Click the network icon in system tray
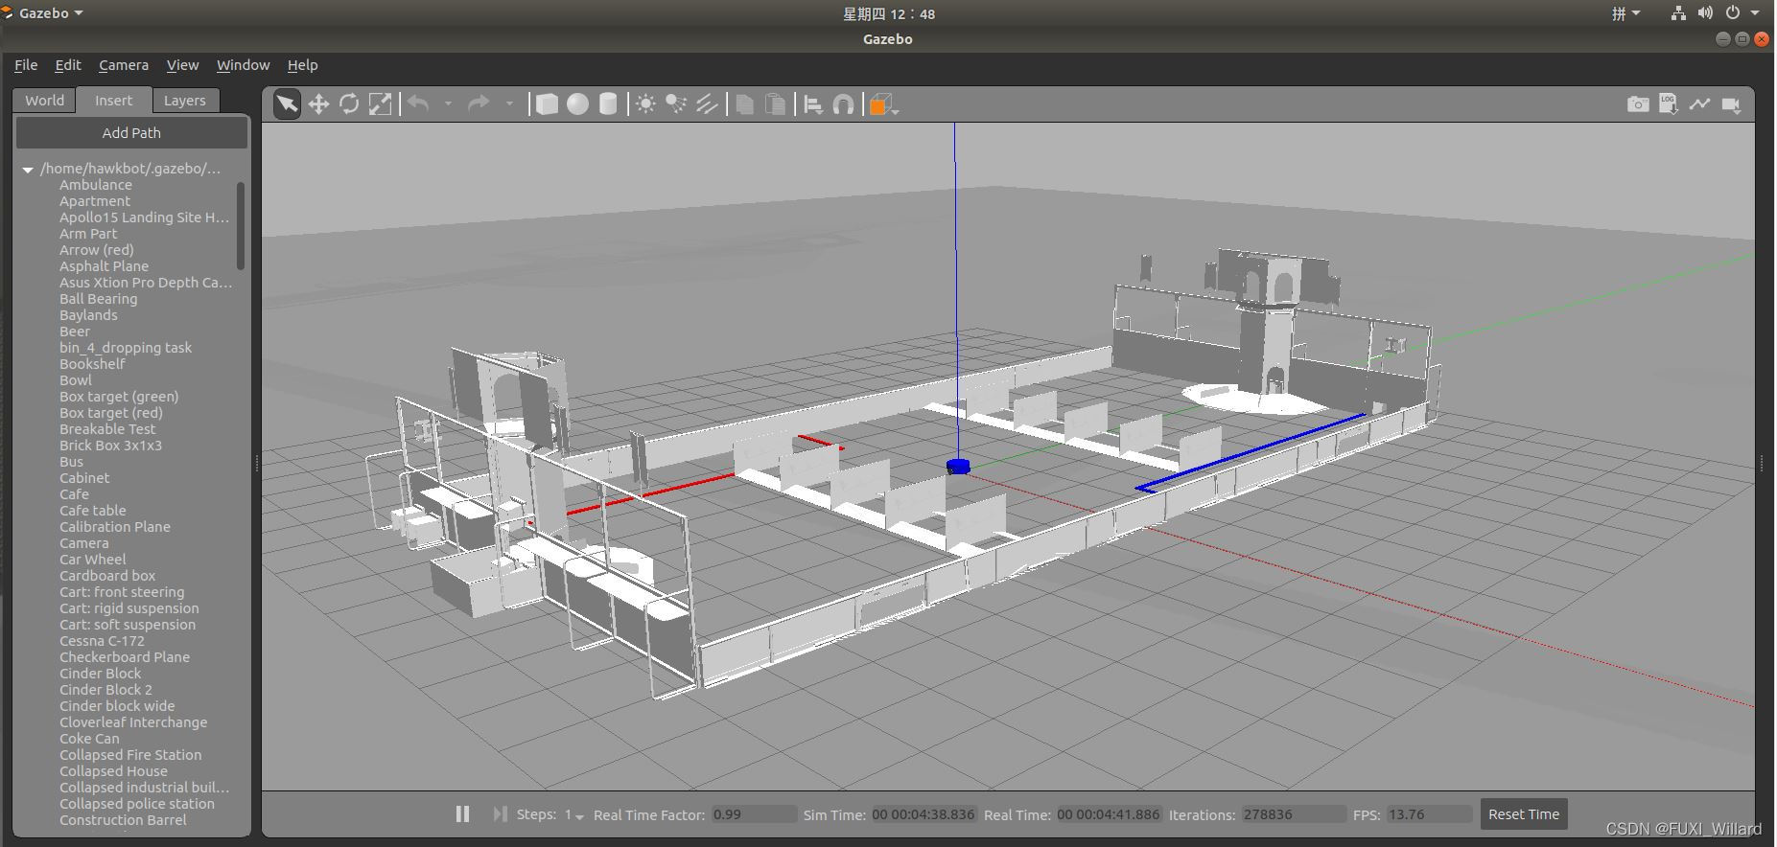This screenshot has height=847, width=1777. coord(1677,13)
